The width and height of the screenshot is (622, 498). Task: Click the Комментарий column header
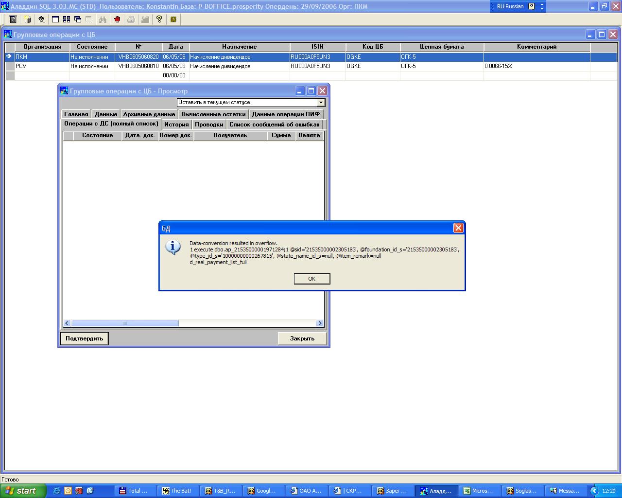pos(537,47)
